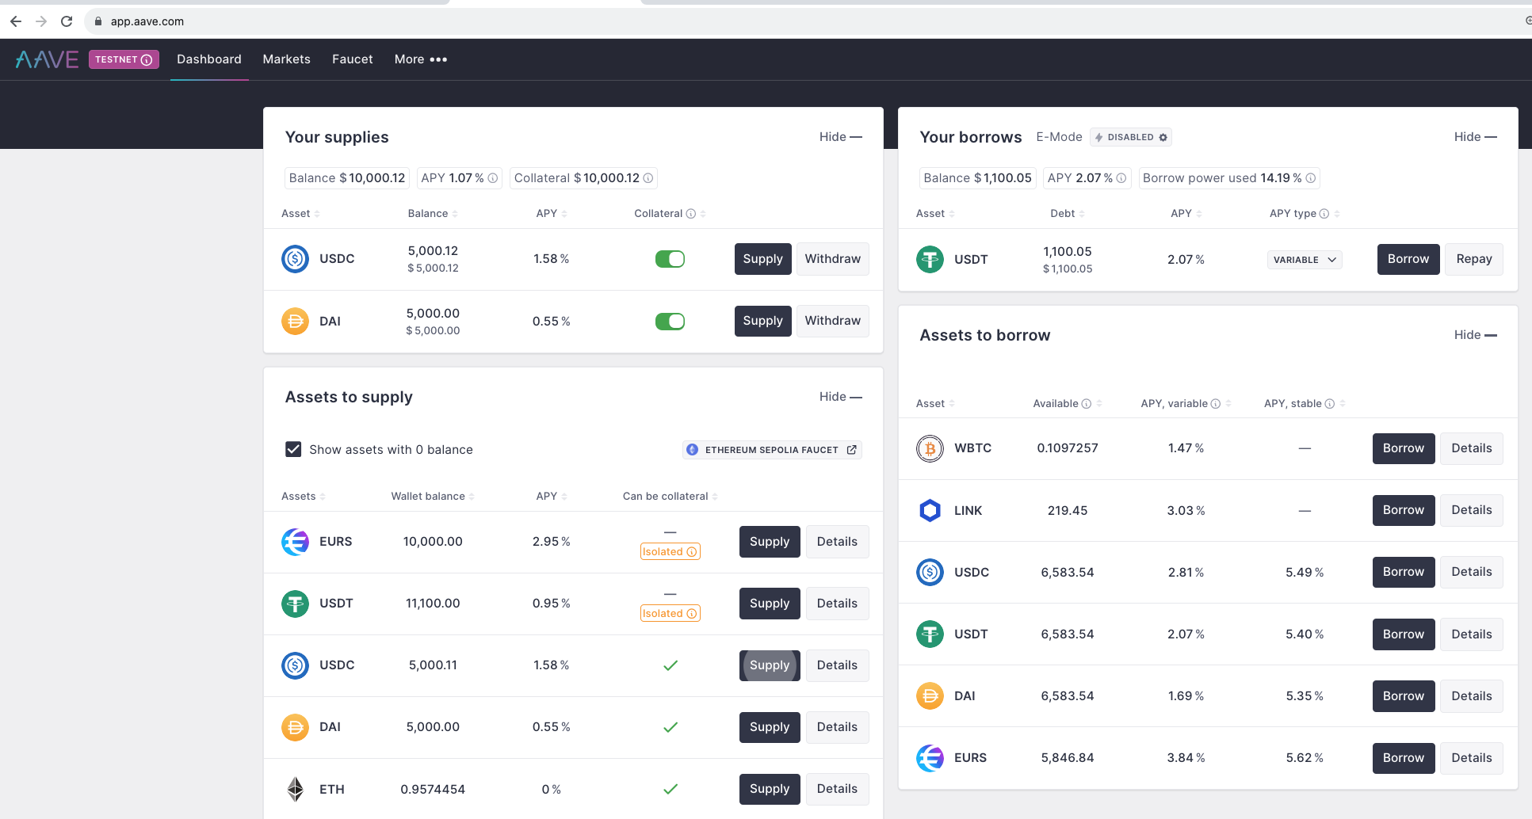Reload the page with refresh icon
This screenshot has height=819, width=1532.
pyautogui.click(x=67, y=21)
